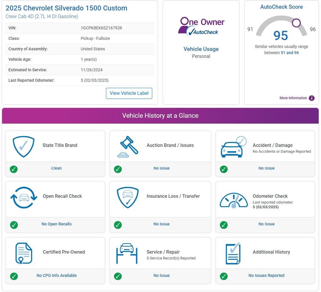Click the Certified Pre-Owned certificate icon

pyautogui.click(x=24, y=253)
